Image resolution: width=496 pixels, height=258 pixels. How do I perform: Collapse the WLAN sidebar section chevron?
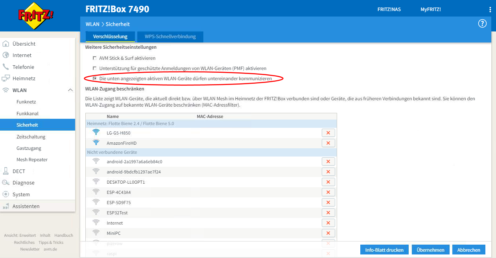coord(70,90)
